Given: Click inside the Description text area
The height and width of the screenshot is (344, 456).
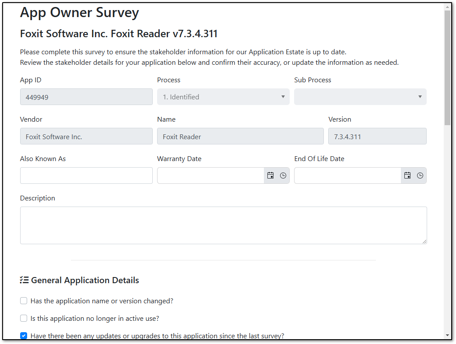Looking at the screenshot, I should 223,225.
